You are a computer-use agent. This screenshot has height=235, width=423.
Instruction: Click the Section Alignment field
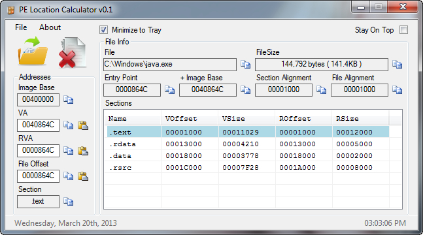[284, 89]
